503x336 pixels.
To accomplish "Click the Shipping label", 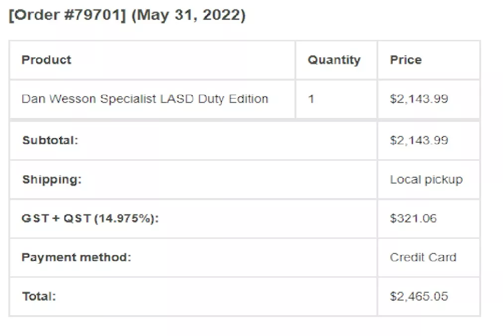I will pyautogui.click(x=52, y=179).
